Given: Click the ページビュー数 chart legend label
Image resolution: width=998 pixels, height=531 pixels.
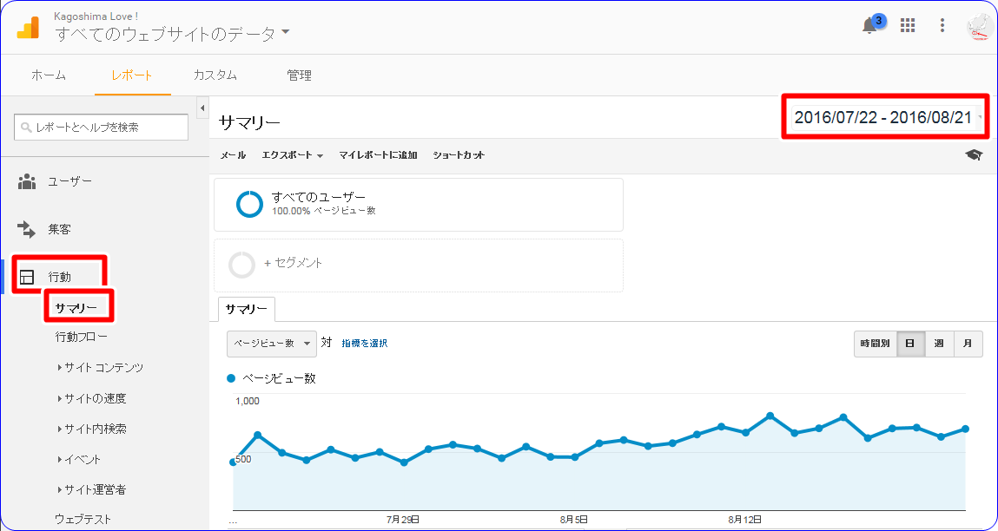Looking at the screenshot, I should tap(280, 378).
